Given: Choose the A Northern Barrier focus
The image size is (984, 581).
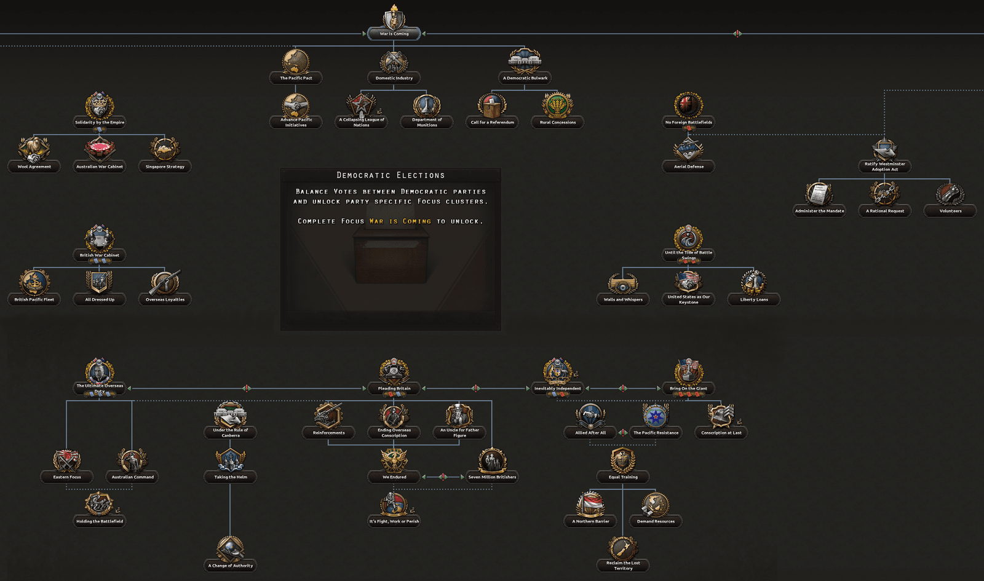Looking at the screenshot, I should click(590, 510).
